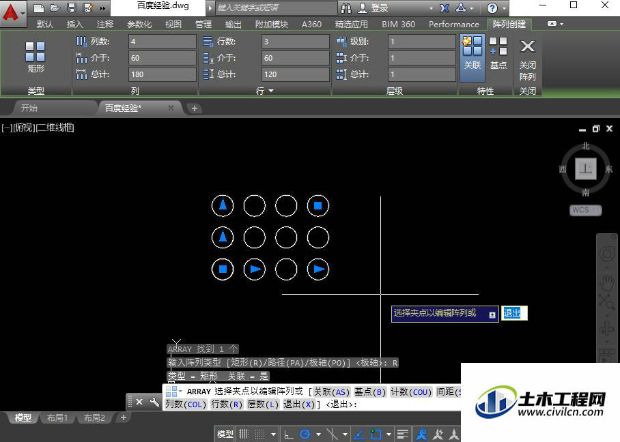Click the 层数(L) command option
Image resolution: width=620 pixels, height=442 pixels.
[x=263, y=404]
